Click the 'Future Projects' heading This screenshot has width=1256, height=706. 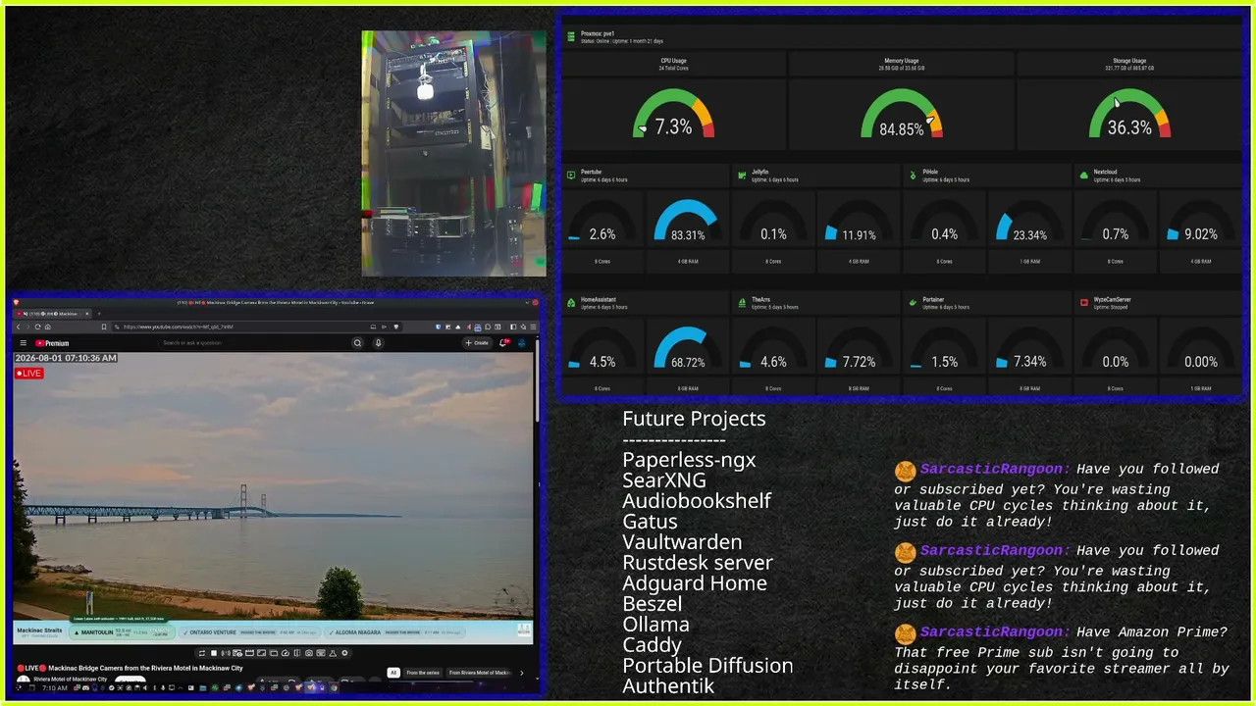point(694,419)
